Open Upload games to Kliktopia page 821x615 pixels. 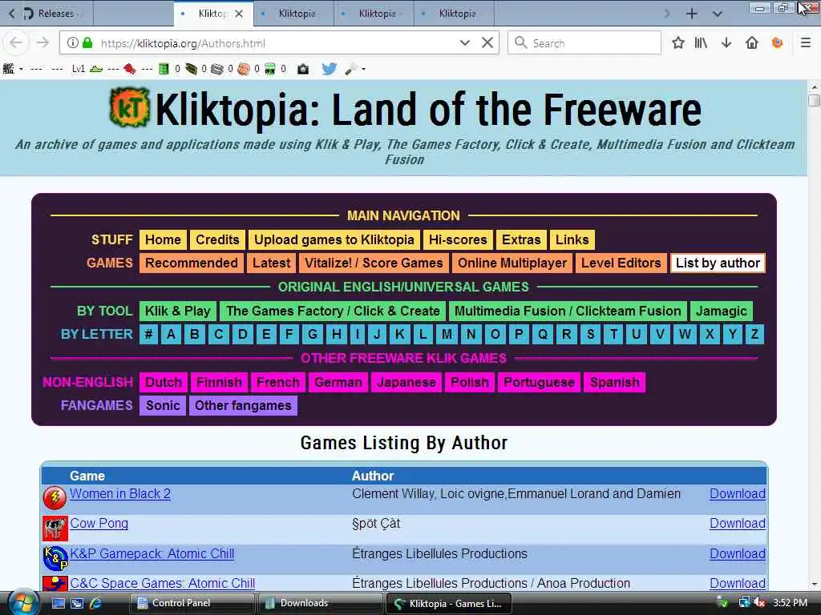[x=334, y=239]
